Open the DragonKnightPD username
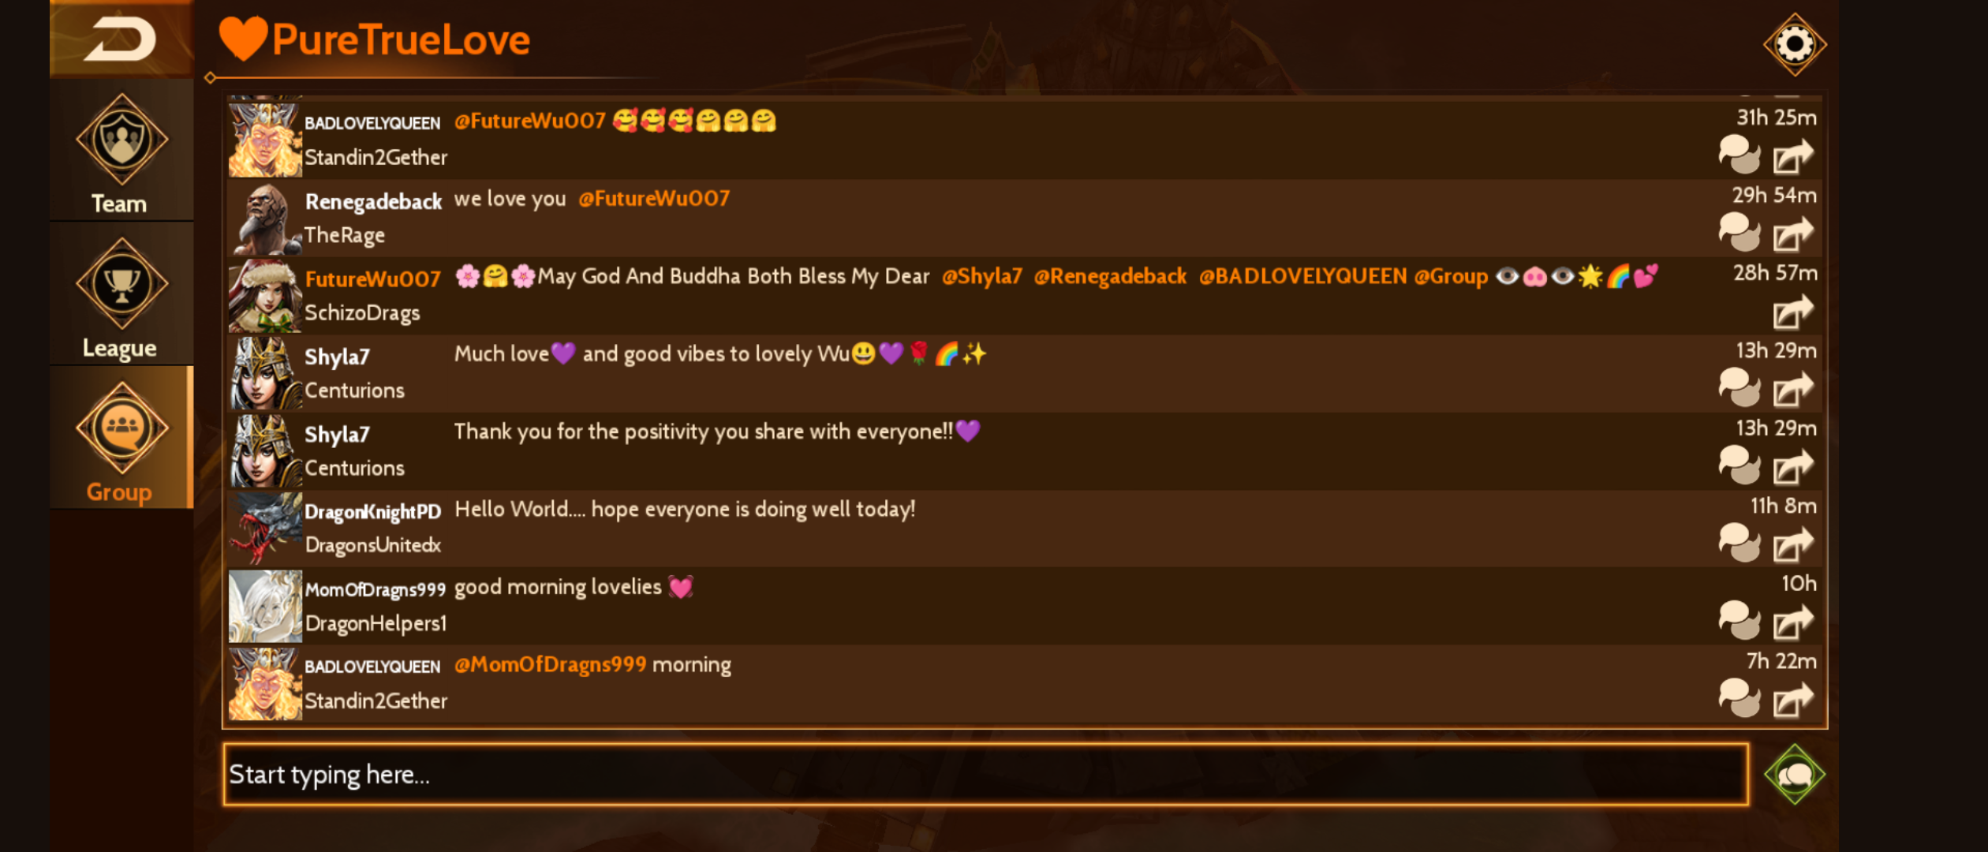The height and width of the screenshot is (852, 1988). [372, 511]
